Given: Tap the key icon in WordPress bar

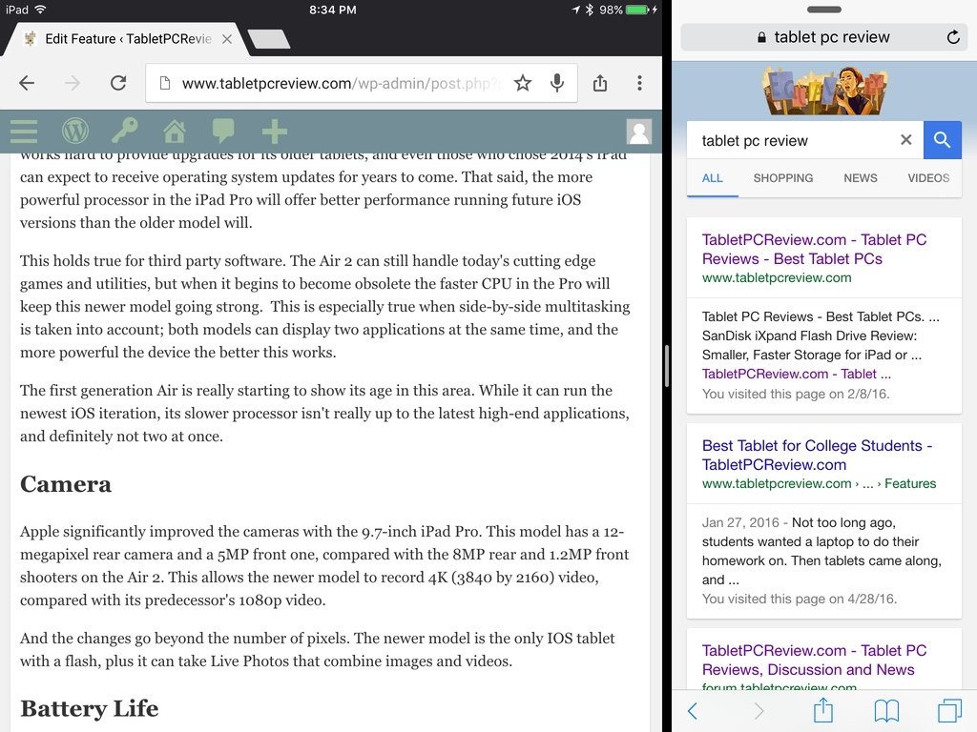Looking at the screenshot, I should click(x=125, y=131).
